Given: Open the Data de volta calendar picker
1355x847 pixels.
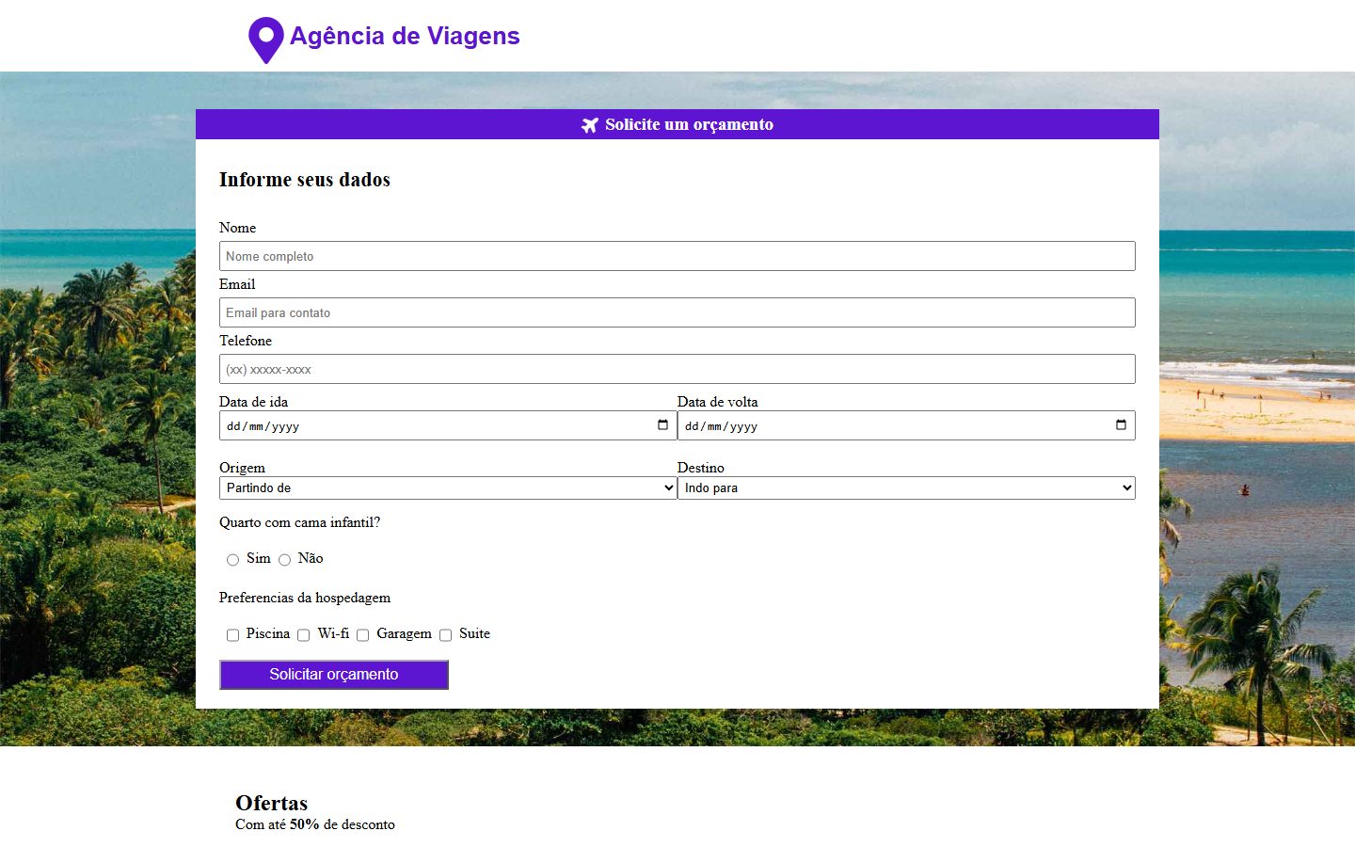Looking at the screenshot, I should tap(1121, 425).
